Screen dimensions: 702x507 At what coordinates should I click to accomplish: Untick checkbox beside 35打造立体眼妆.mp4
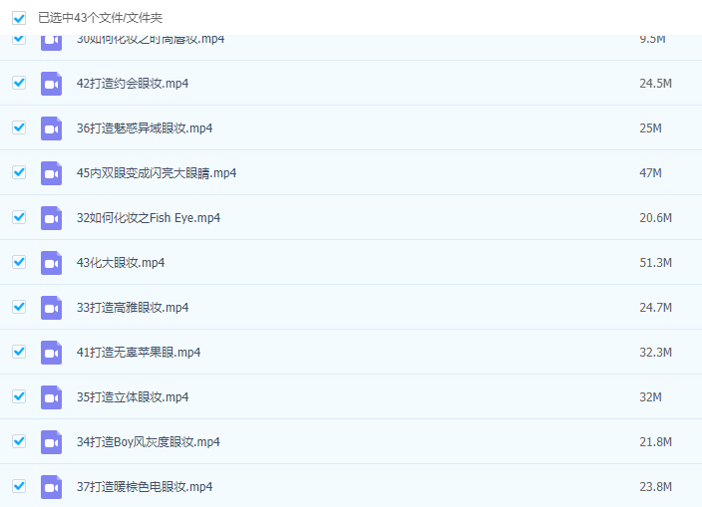pyautogui.click(x=19, y=396)
